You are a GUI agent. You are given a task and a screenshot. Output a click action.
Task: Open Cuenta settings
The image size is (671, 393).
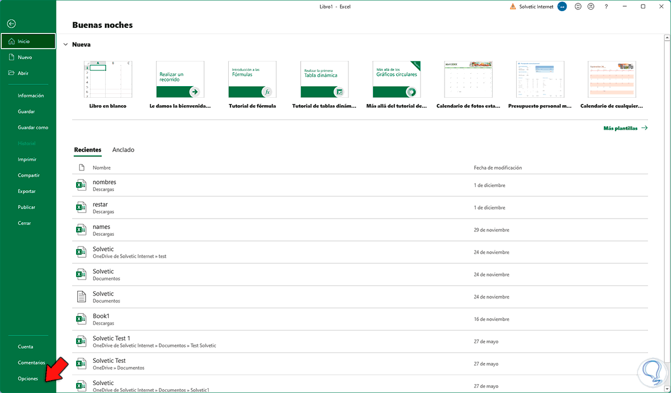click(x=25, y=347)
